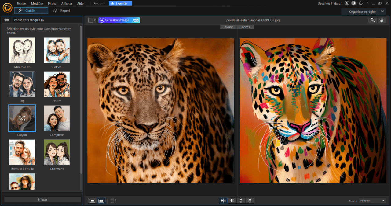Click the style list vertical scrollbar
The image size is (391, 206).
81,99
